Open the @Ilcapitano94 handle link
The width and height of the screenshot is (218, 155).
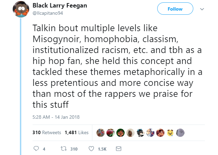[47, 13]
